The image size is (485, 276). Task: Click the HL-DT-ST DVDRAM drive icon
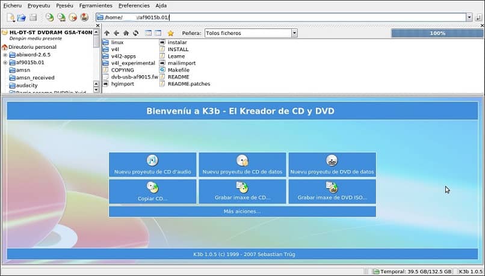(x=5, y=32)
